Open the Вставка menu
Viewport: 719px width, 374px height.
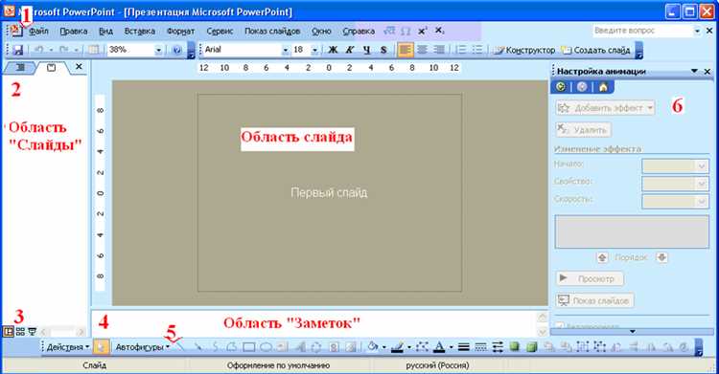(140, 32)
